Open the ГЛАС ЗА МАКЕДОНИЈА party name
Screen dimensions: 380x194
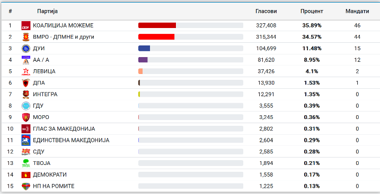click(x=64, y=129)
